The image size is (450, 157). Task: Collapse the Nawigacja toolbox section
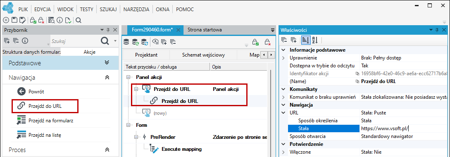[107, 77]
